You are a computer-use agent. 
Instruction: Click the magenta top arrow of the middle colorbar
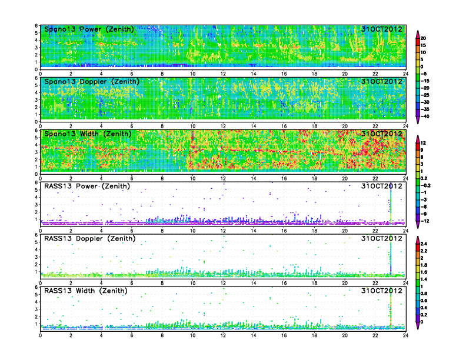[418, 139]
